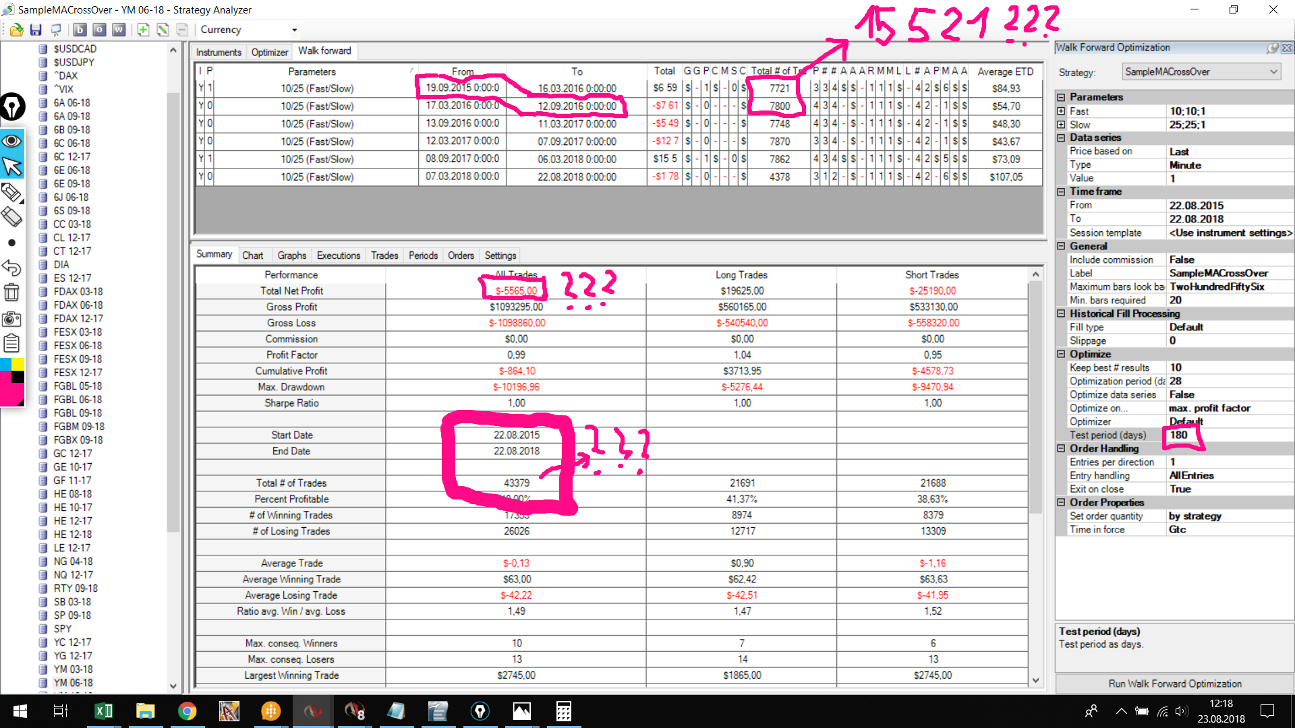Viewport: 1295px width, 728px height.
Task: Collapse the Parameters section
Action: click(x=1061, y=97)
